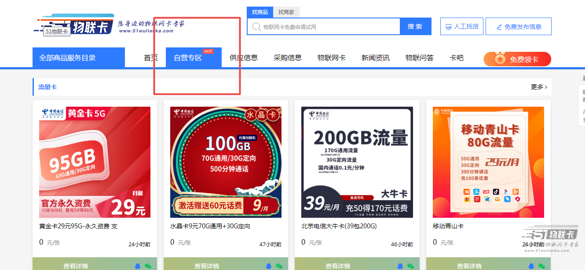Image resolution: width=585 pixels, height=270 pixels.
Task: Open 物联问答 nav item
Action: click(x=420, y=58)
